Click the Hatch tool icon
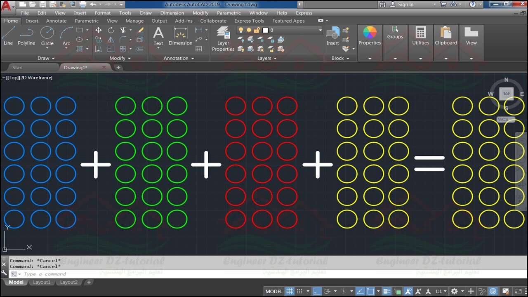Screen dimensions: 528x297 pyautogui.click(x=80, y=49)
